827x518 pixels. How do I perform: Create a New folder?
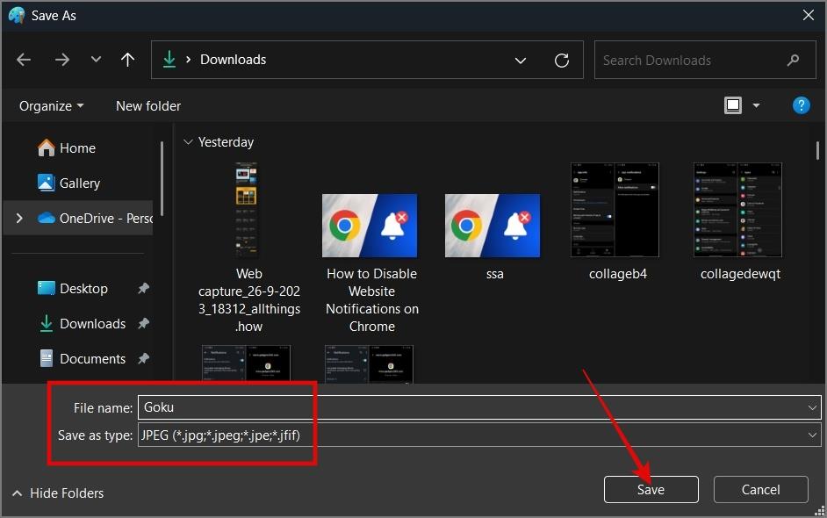(148, 106)
